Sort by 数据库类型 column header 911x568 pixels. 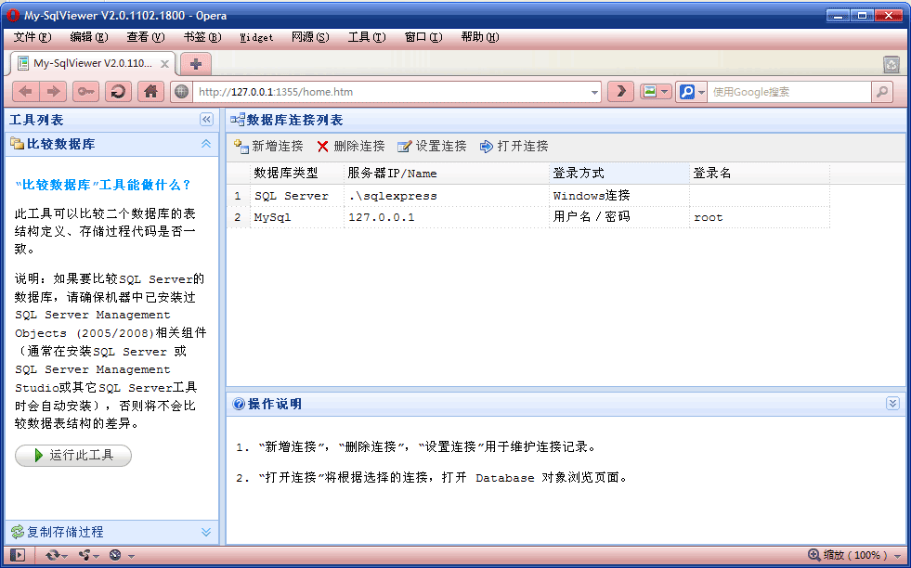(x=297, y=173)
